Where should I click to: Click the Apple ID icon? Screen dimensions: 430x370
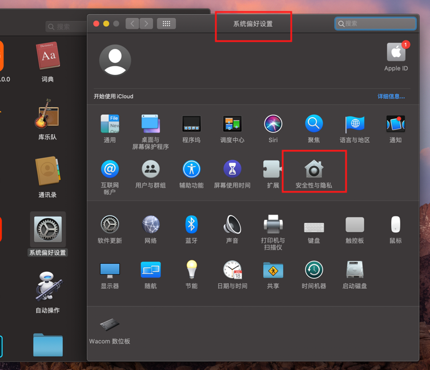click(396, 53)
